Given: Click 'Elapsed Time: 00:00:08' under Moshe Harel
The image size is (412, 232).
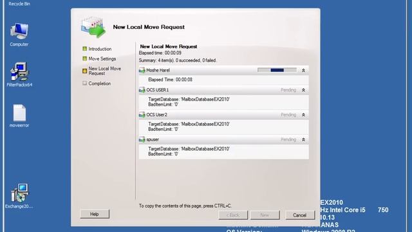Looking at the screenshot, I should point(170,79).
